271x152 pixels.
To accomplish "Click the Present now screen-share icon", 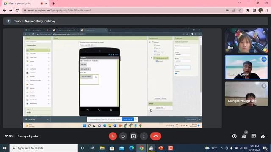I will tap(133, 136).
